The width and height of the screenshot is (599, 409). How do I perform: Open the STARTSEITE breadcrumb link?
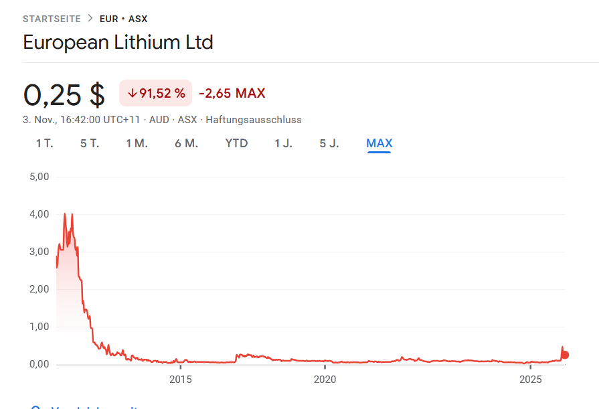pyautogui.click(x=52, y=19)
